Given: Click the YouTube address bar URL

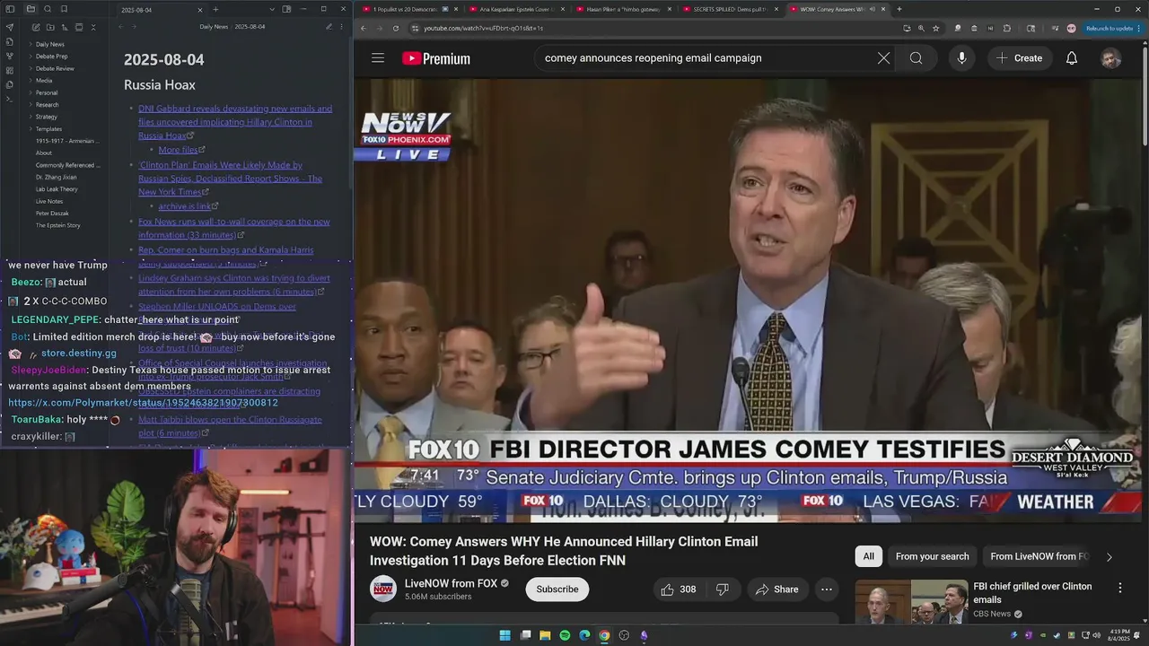Looking at the screenshot, I should click(x=483, y=28).
